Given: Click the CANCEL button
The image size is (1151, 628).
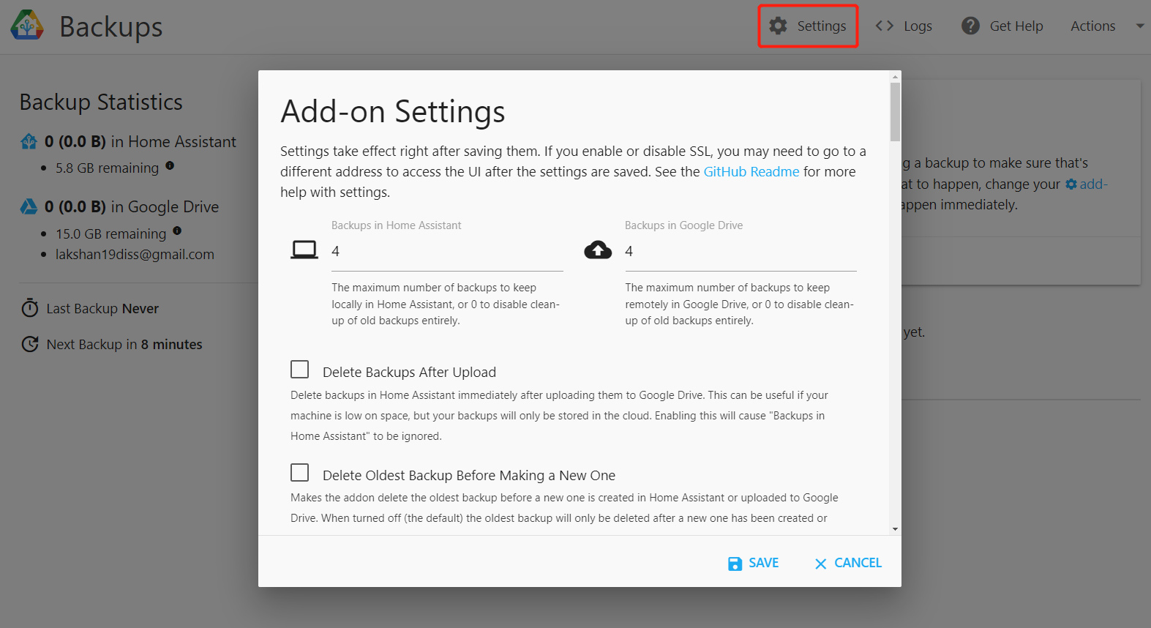Looking at the screenshot, I should (x=848, y=563).
